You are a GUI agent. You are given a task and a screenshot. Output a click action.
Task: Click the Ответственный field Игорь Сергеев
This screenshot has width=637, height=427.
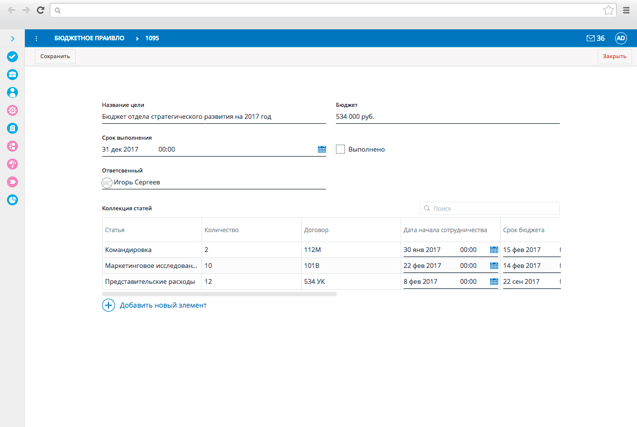214,182
